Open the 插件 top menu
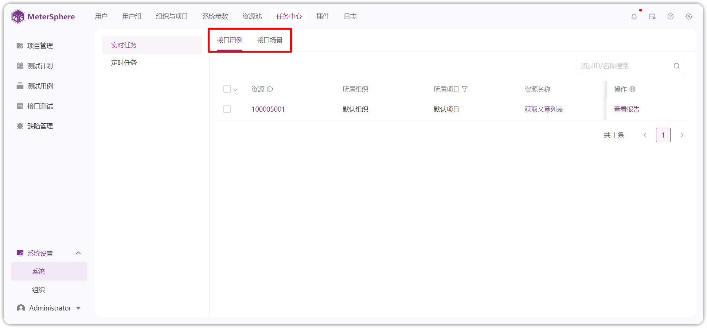This screenshot has width=707, height=328. (x=323, y=16)
